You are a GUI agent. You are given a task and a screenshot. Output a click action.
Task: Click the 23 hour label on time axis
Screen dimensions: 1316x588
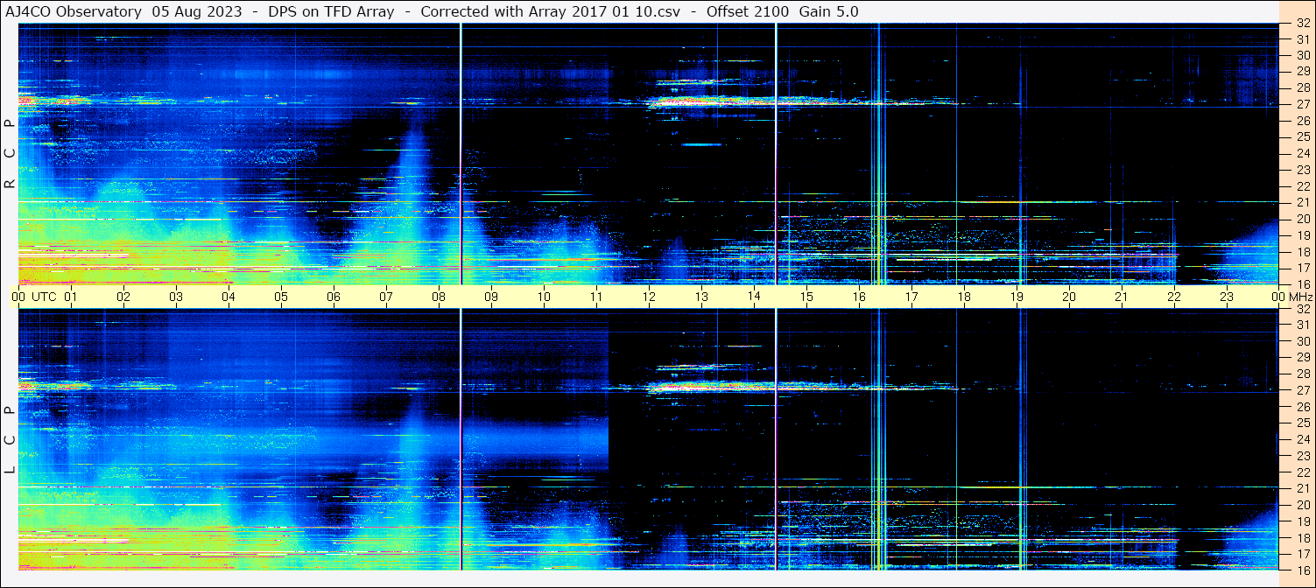(1227, 297)
